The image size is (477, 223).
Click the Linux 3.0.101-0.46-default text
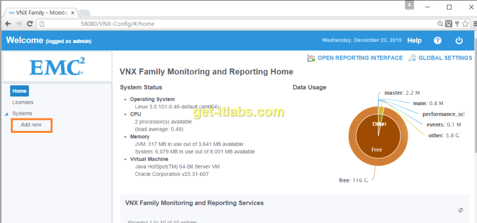pos(177,107)
